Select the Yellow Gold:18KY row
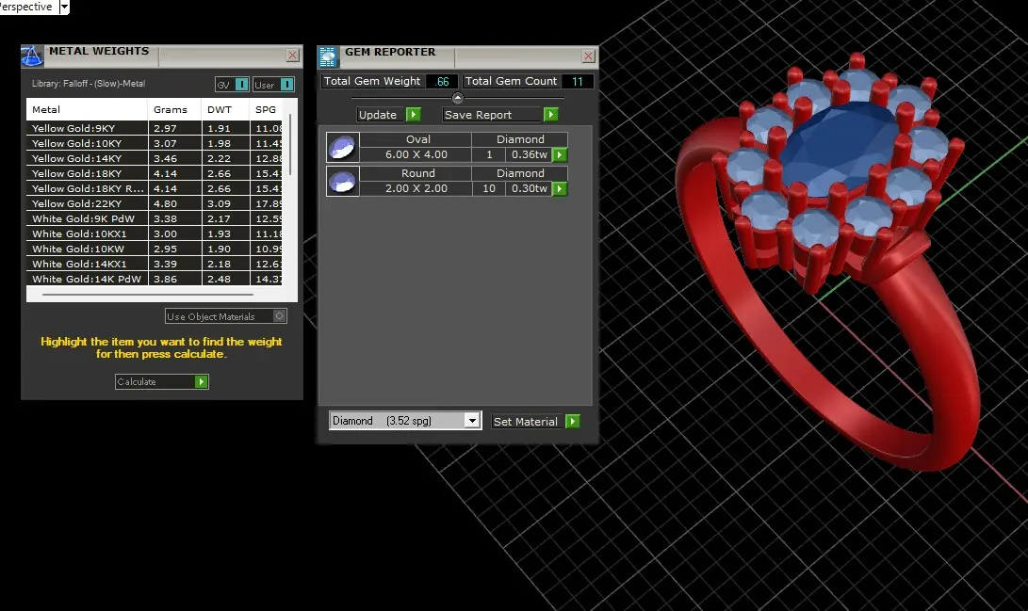The image size is (1028, 611). [155, 173]
